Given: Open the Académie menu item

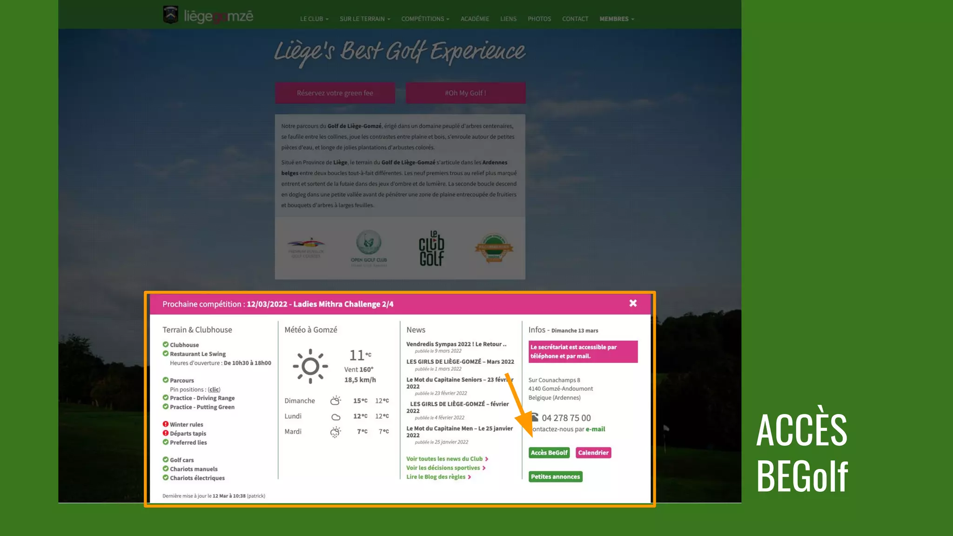Looking at the screenshot, I should 475,19.
